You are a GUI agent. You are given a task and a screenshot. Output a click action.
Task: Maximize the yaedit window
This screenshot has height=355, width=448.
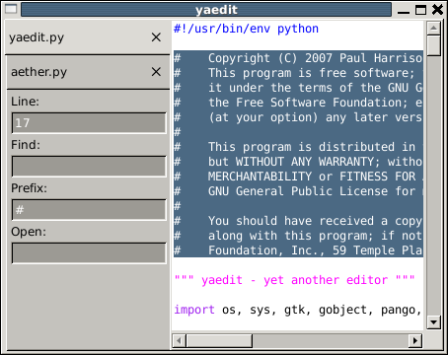420,10
